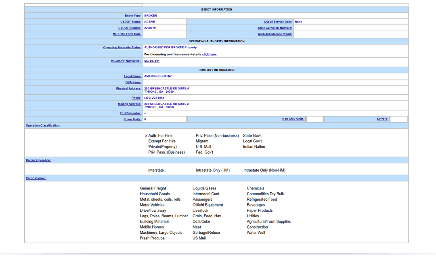Click the Power Units label link

[x=132, y=119]
